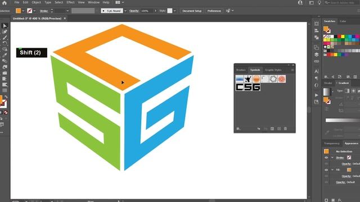The height and width of the screenshot is (202, 360).
Task: Expand the Stroke row in Appearance
Action: click(x=332, y=158)
